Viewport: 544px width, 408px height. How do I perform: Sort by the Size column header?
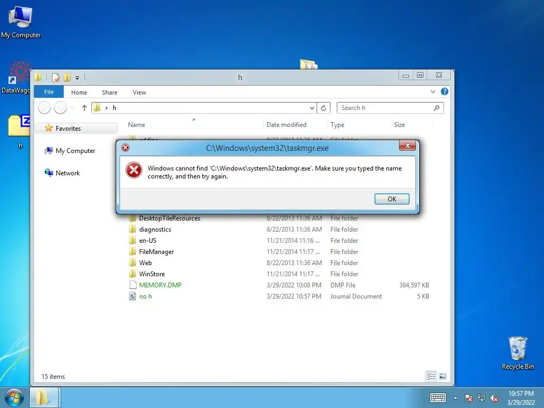coord(399,124)
